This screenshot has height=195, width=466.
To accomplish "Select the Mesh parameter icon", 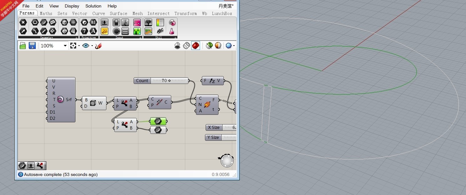I will coord(73,22).
